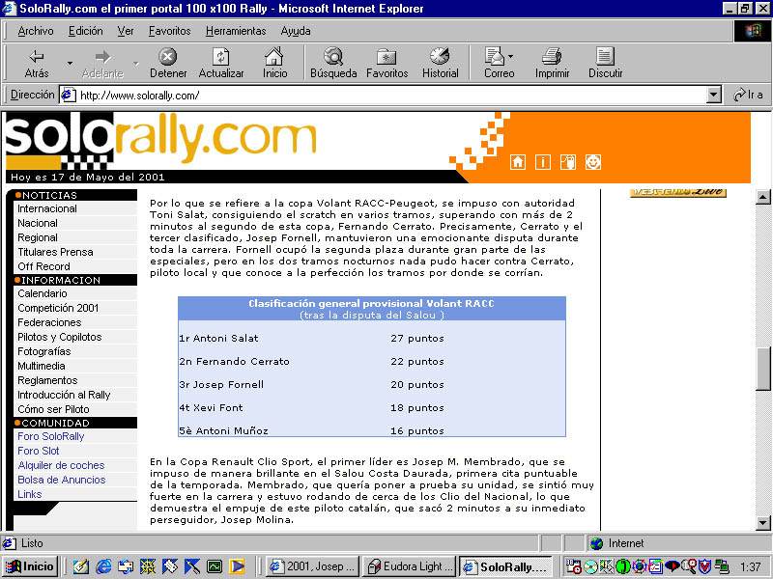Screen dimensions: 773x579
Task: Open the Favoritos toolbar panel
Action: [387, 63]
